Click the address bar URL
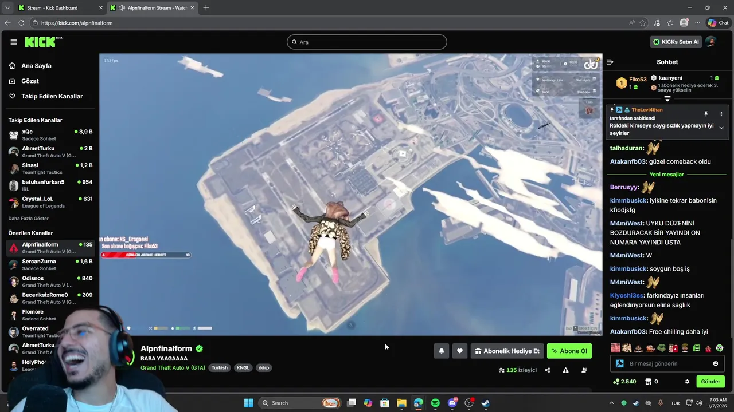Viewport: 734px width, 412px height. 77,23
